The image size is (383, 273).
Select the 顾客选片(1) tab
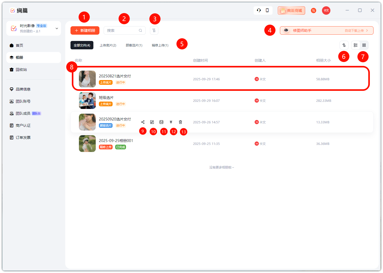134,45
